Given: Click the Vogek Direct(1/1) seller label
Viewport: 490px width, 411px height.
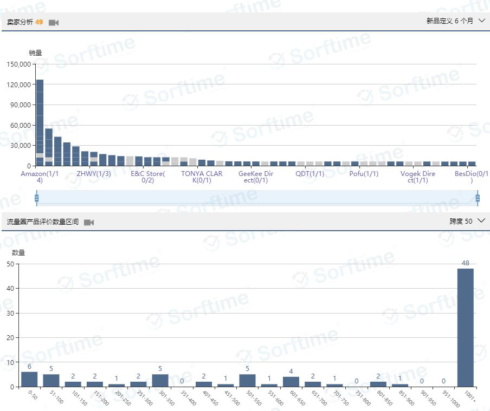Looking at the screenshot, I should point(417,177).
